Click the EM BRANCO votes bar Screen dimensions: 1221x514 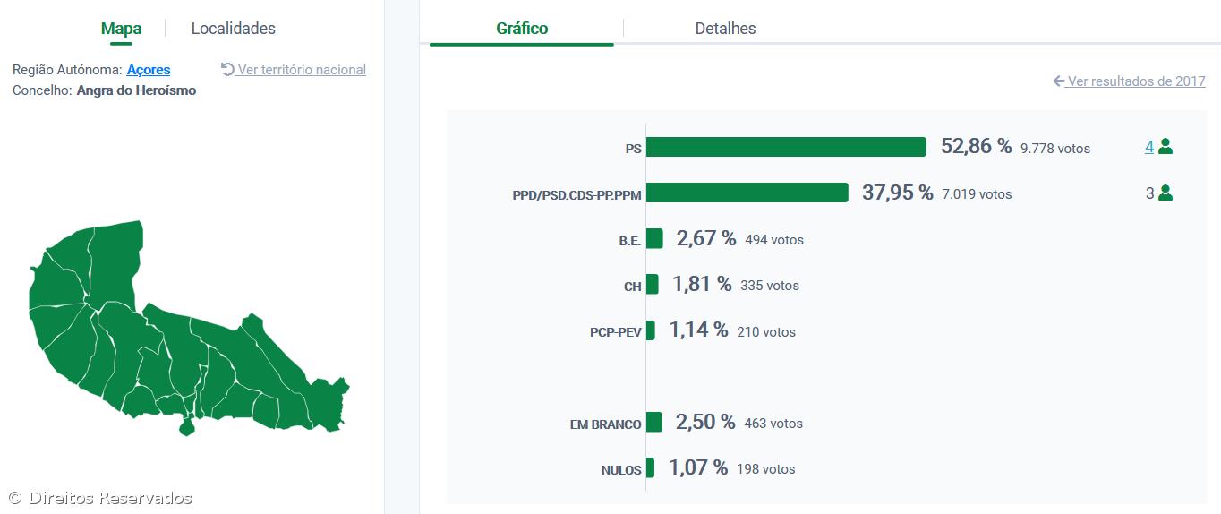[x=653, y=422]
